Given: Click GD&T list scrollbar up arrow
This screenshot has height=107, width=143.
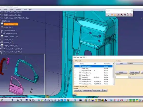Looking at the screenshot, I should [113, 63].
